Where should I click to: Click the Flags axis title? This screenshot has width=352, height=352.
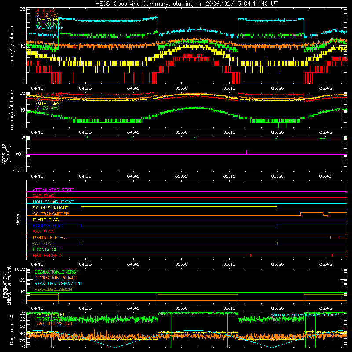point(18,220)
